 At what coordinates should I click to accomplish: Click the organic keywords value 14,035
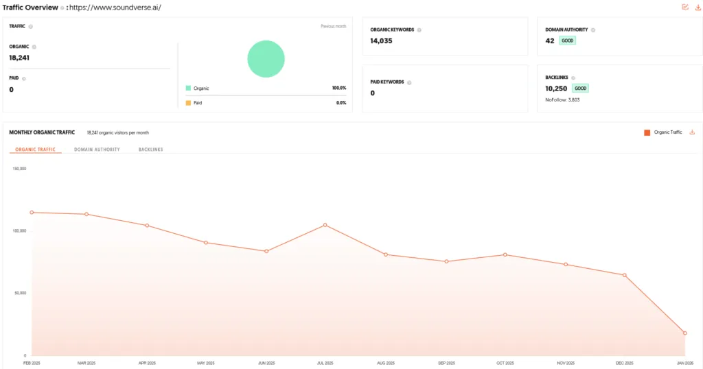(381, 40)
